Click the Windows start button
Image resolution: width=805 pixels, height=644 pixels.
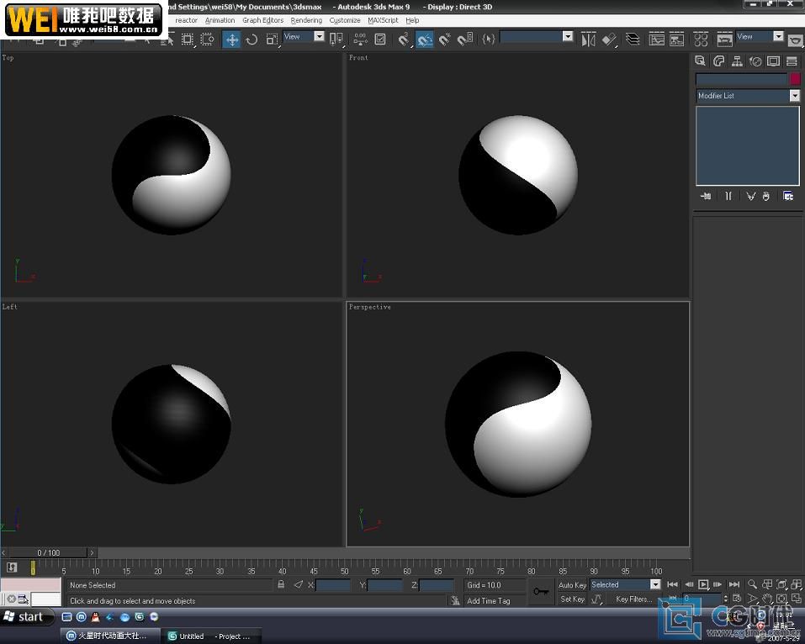click(x=28, y=616)
